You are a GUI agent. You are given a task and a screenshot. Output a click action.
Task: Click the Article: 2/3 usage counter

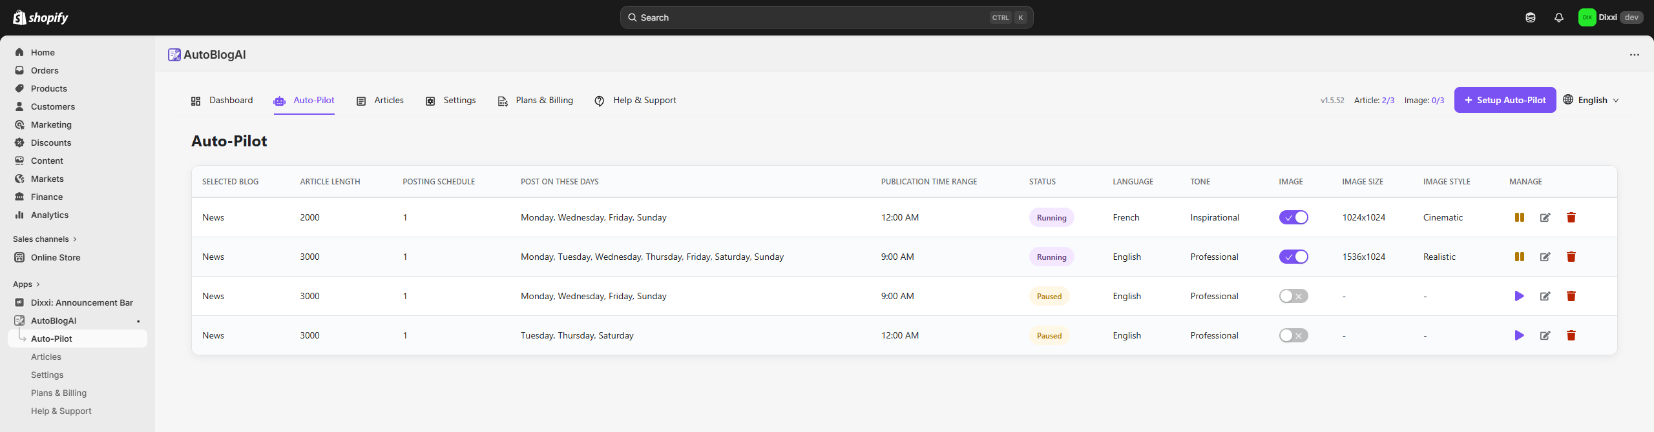1374,101
